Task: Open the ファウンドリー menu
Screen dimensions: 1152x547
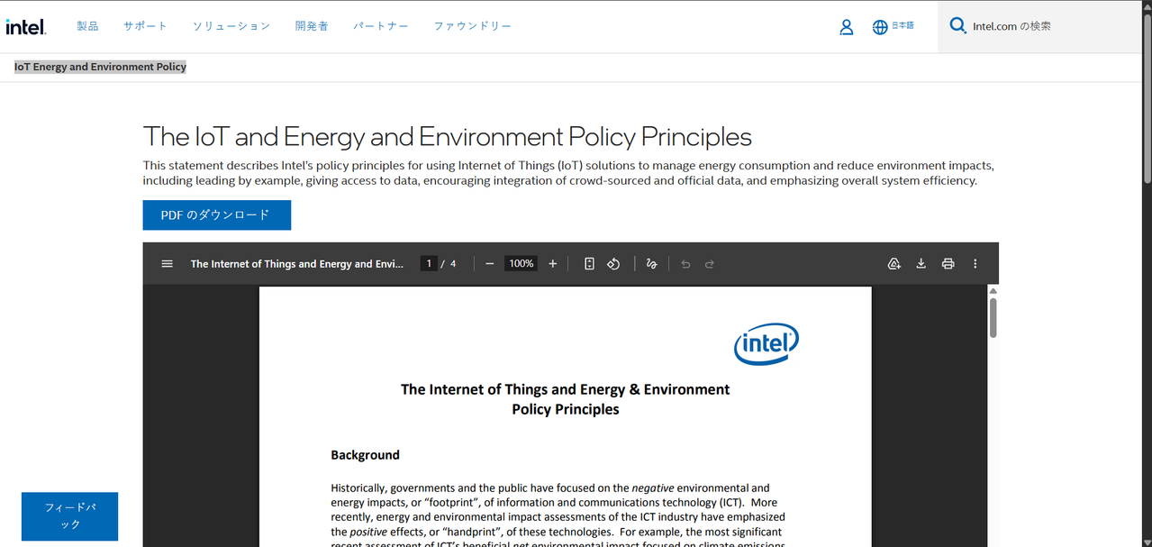Action: coord(473,26)
